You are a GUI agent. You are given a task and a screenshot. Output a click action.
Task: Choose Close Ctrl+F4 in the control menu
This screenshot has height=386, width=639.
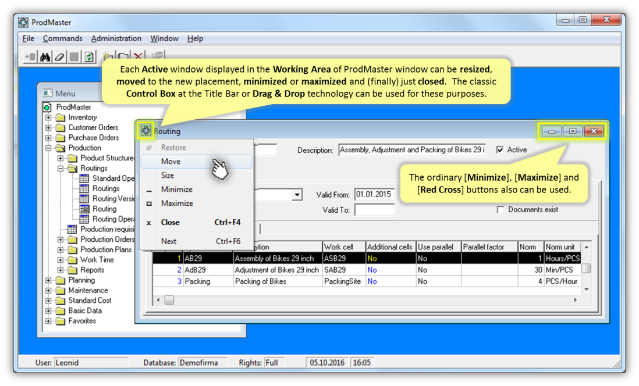tap(197, 222)
